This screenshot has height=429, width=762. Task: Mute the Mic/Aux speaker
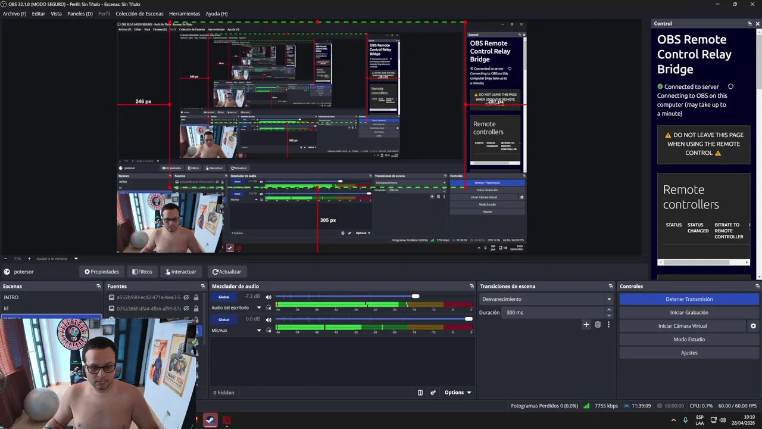pyautogui.click(x=268, y=319)
